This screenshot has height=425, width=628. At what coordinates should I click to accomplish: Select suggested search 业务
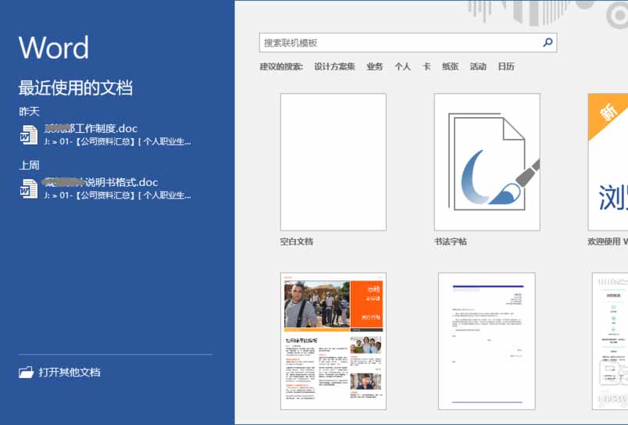(374, 66)
